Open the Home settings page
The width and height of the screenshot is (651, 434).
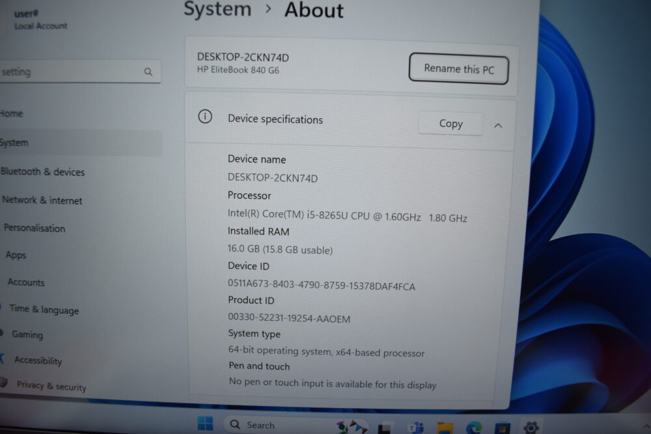[12, 113]
